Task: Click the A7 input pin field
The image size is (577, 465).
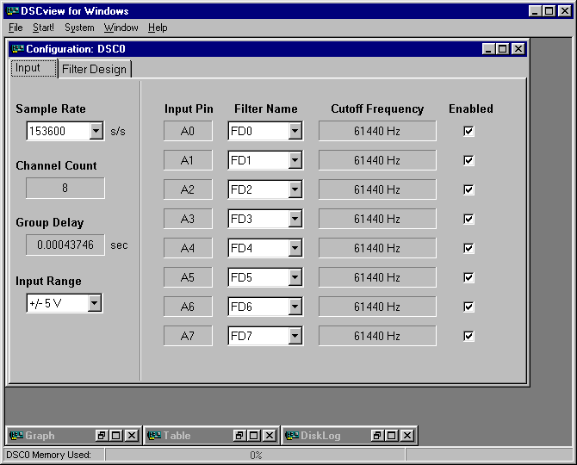Action: [x=188, y=336]
